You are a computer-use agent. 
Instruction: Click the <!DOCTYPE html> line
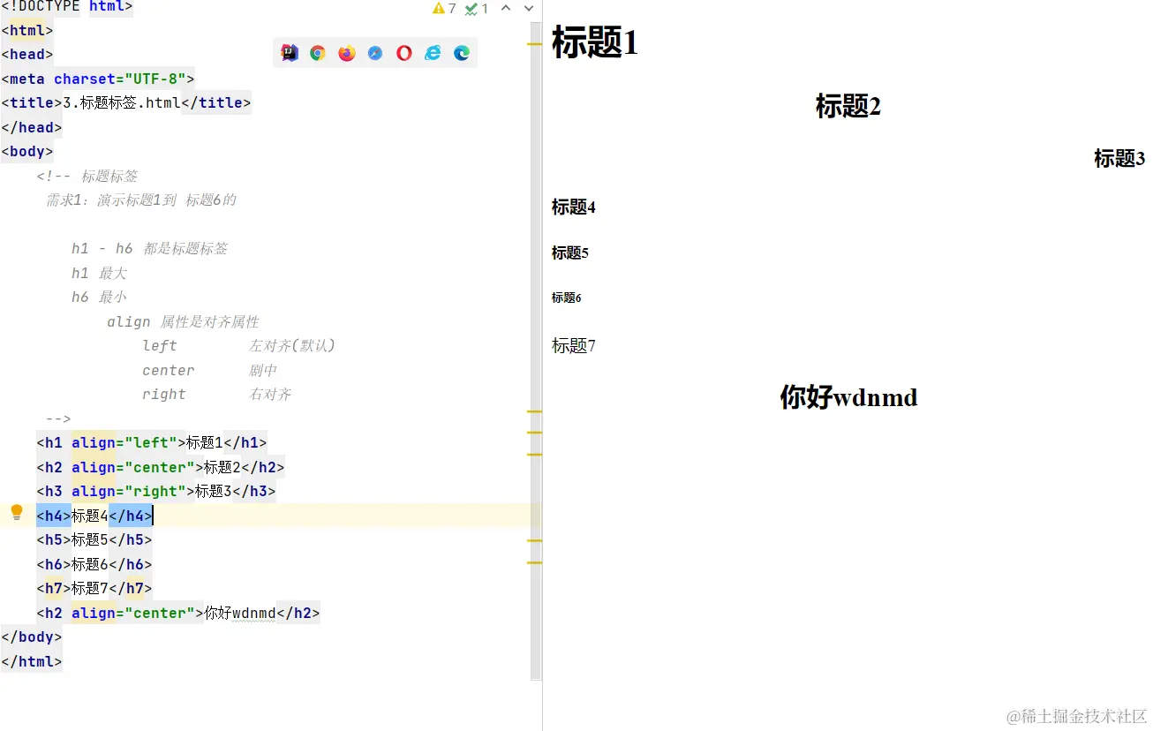(x=67, y=7)
